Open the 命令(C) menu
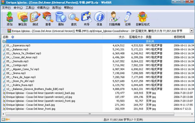Screen dimensions: 195x123 pyautogui.click(x=18, y=8)
